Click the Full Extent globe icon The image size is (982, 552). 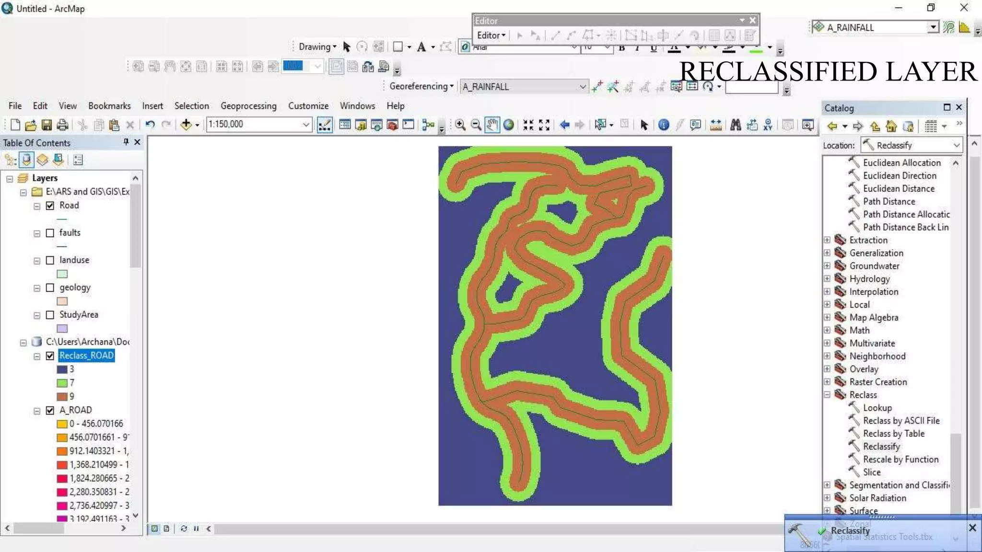509,125
